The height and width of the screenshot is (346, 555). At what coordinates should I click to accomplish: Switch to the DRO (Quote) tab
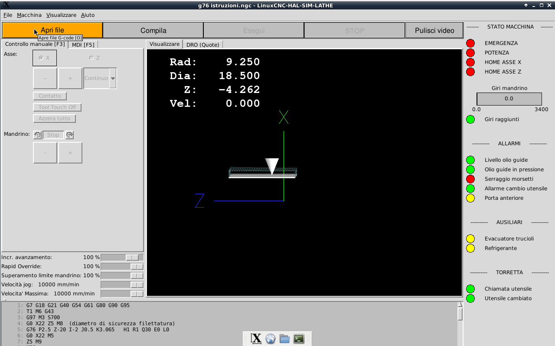click(202, 45)
